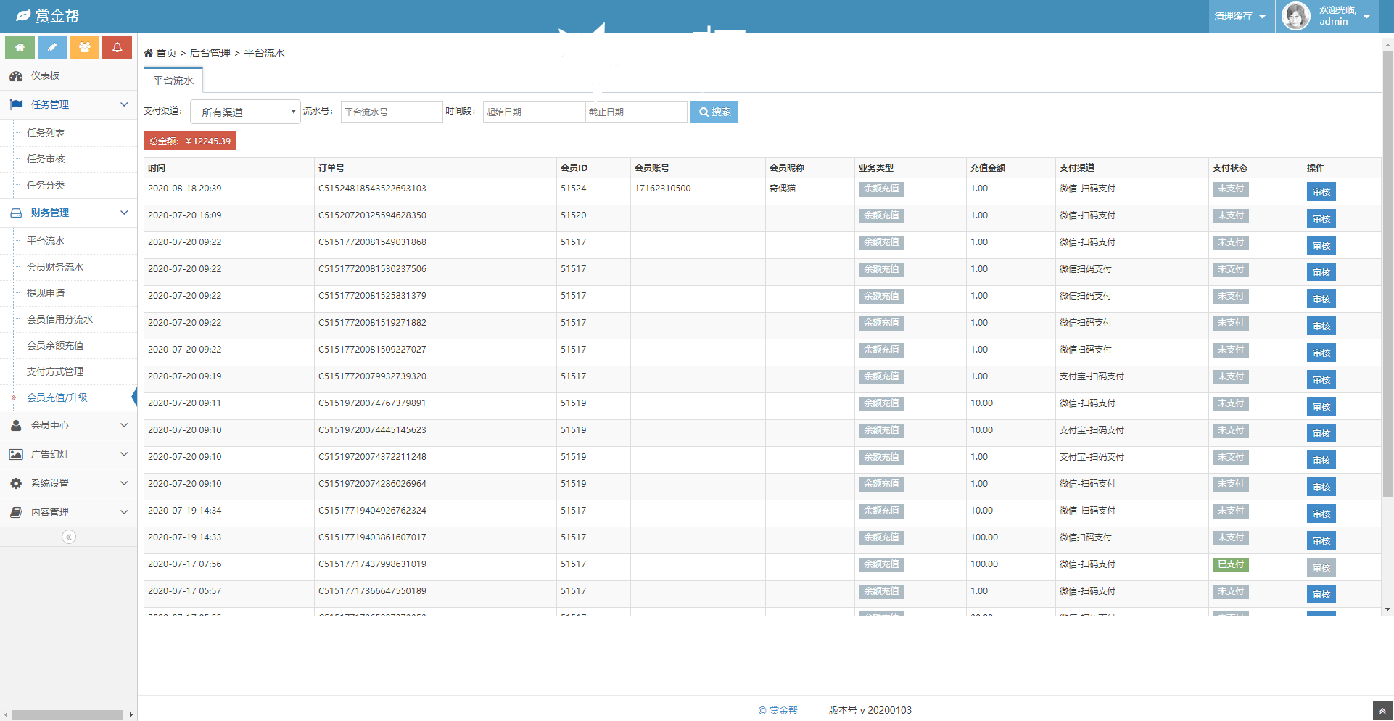Open the 仪表板 dashboard item

45,76
